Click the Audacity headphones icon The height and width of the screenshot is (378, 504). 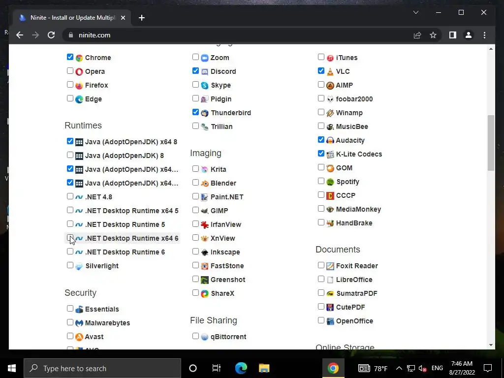coord(330,140)
